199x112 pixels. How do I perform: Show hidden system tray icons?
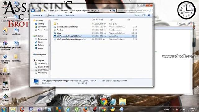point(174,110)
